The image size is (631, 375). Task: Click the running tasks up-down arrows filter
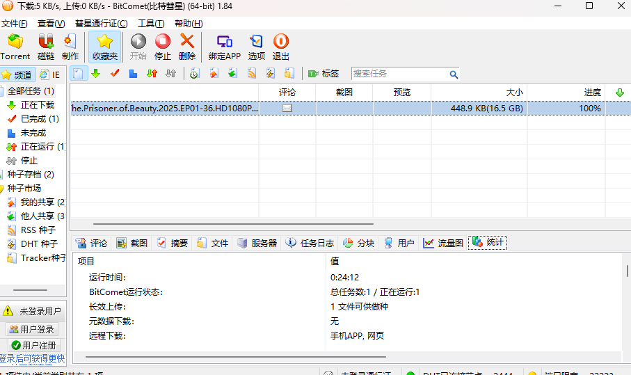tap(152, 73)
